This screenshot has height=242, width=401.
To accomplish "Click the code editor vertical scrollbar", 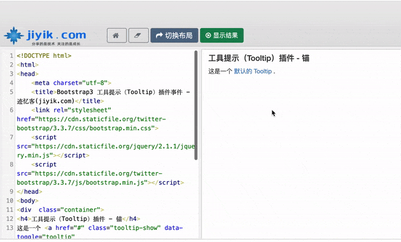I will pyautogui.click(x=196, y=105).
